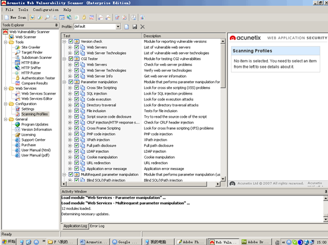Viewport: 328px width, 245px height.
Task: Click the scheduler clock toolbar icon
Action: pos(133,18)
